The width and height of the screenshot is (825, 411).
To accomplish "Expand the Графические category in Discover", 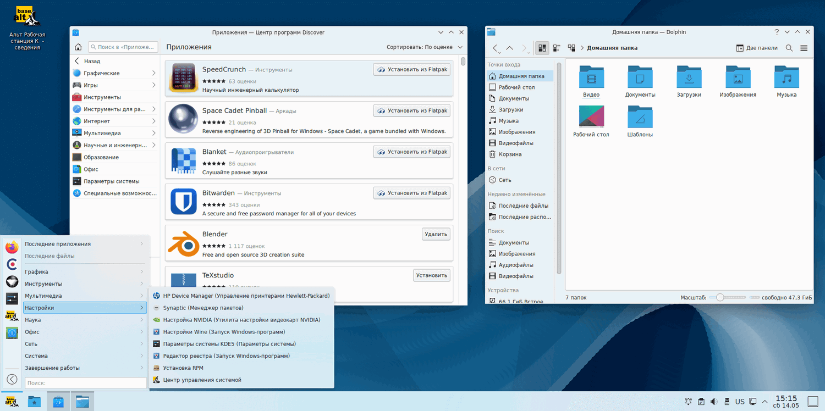I will (x=154, y=73).
